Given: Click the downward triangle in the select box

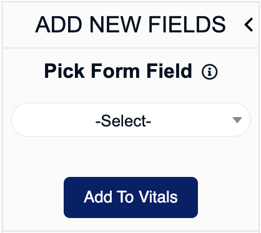Looking at the screenshot, I should [x=237, y=120].
